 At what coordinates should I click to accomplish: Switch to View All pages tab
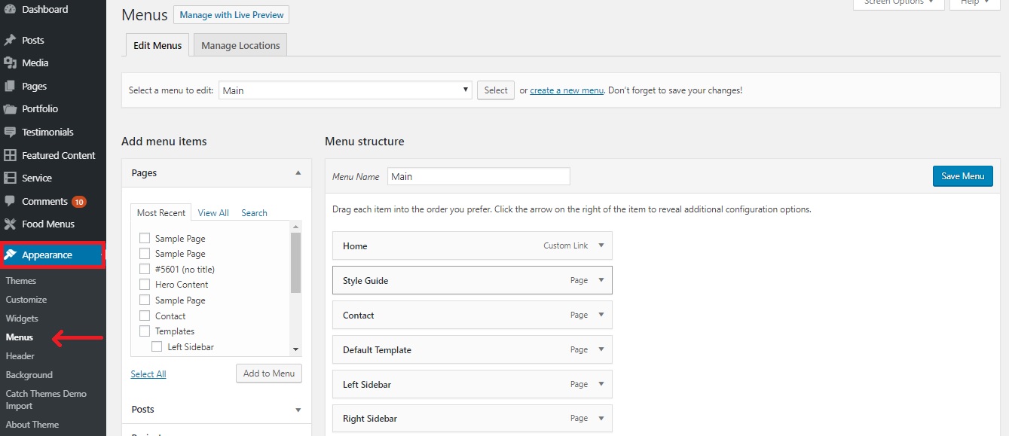213,213
